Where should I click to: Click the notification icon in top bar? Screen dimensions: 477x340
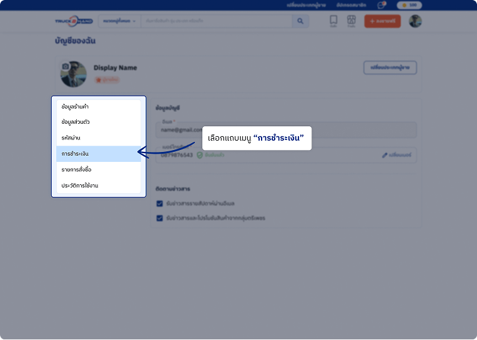[381, 5]
